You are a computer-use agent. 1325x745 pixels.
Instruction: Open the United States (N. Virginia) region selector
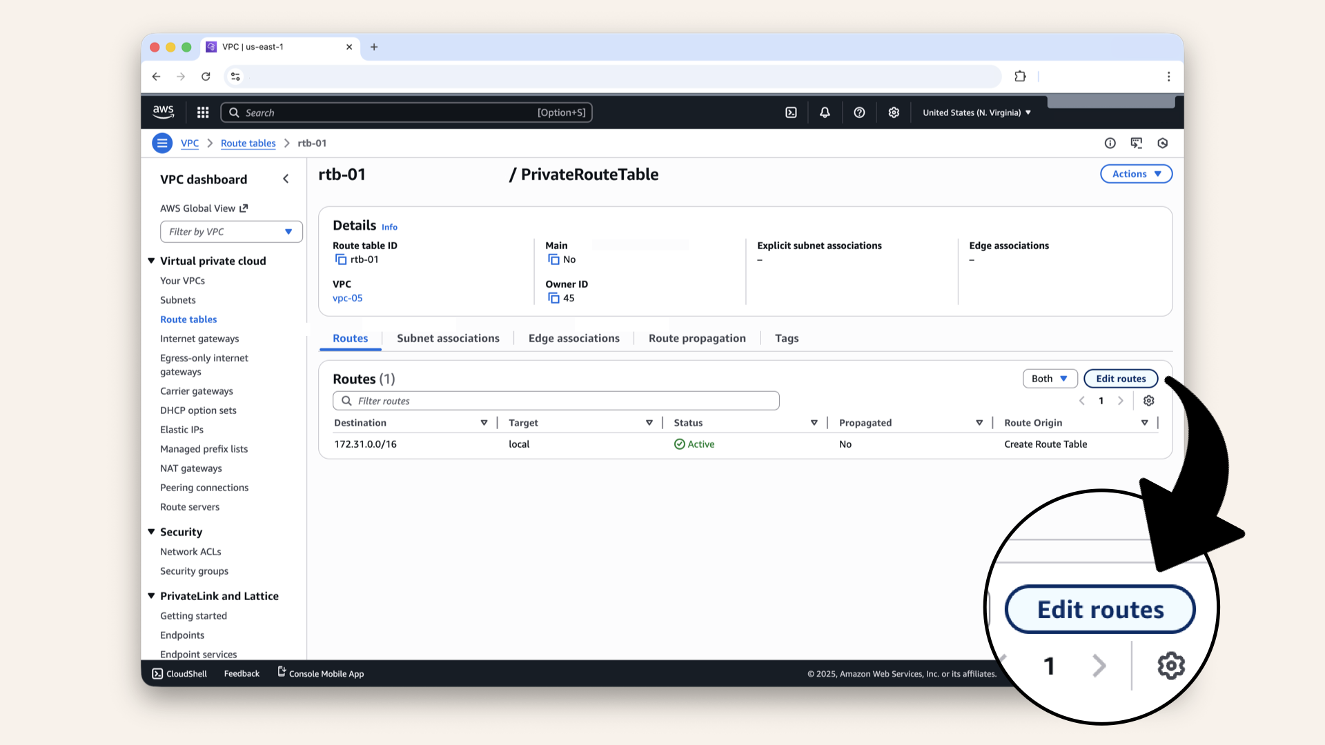pyautogui.click(x=975, y=112)
